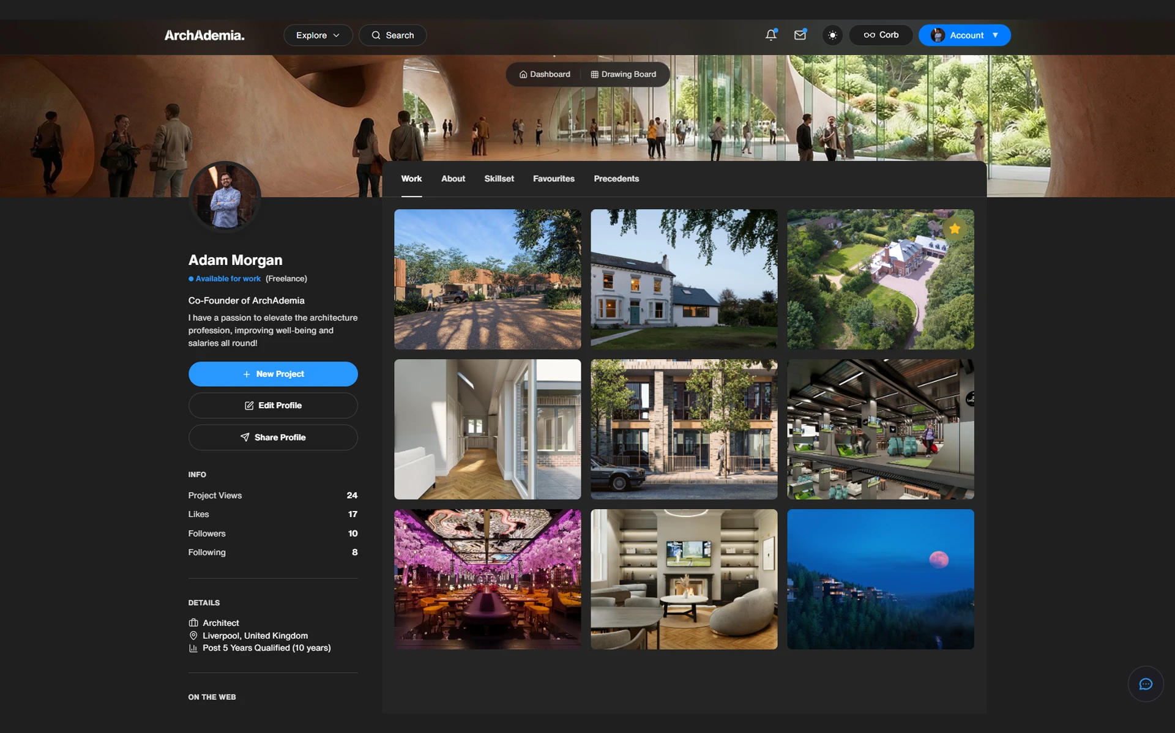Click Adam Morgan's circular profile photo

click(225, 197)
